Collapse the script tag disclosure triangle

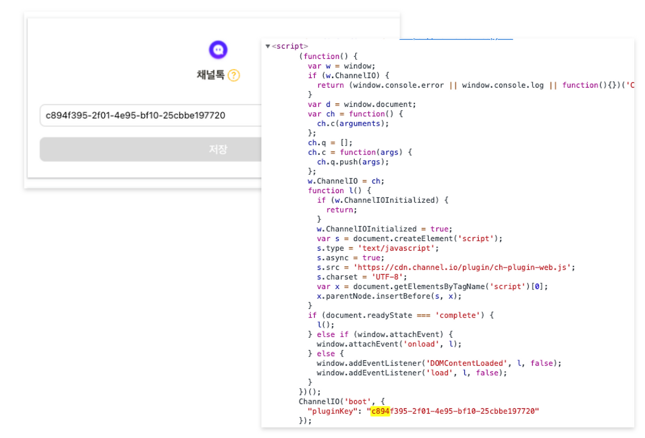[268, 47]
